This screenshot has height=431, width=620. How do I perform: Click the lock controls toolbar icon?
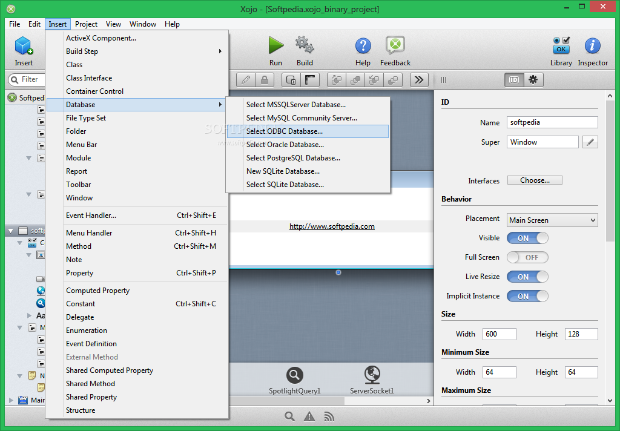click(265, 80)
